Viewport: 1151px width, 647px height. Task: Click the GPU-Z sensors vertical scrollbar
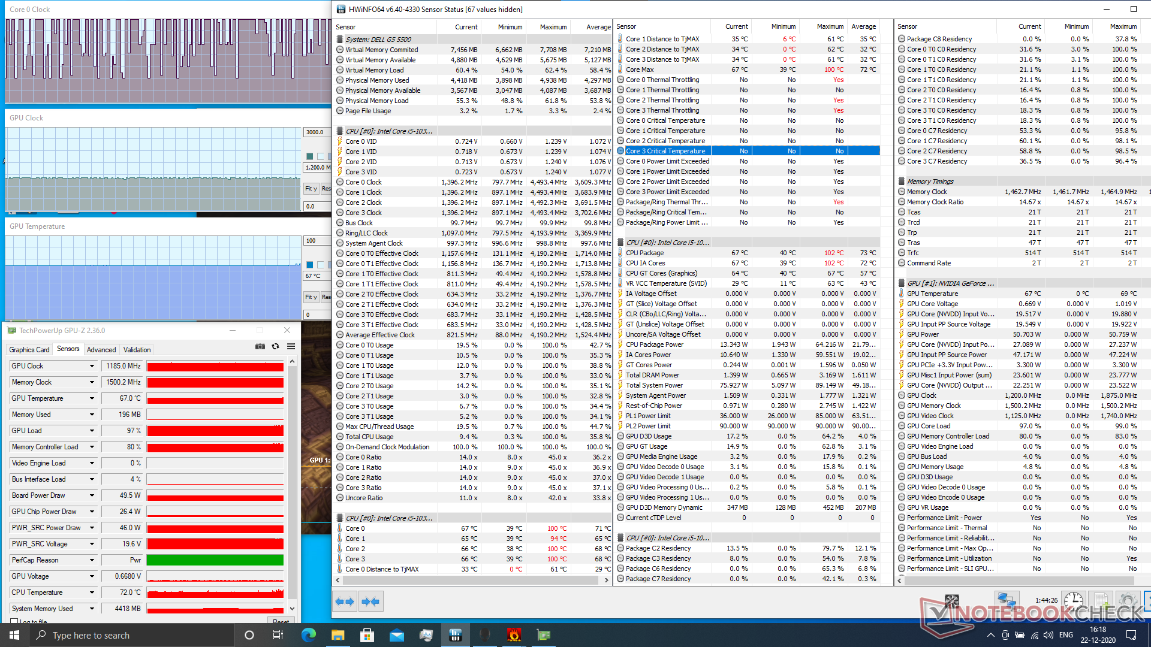click(292, 479)
